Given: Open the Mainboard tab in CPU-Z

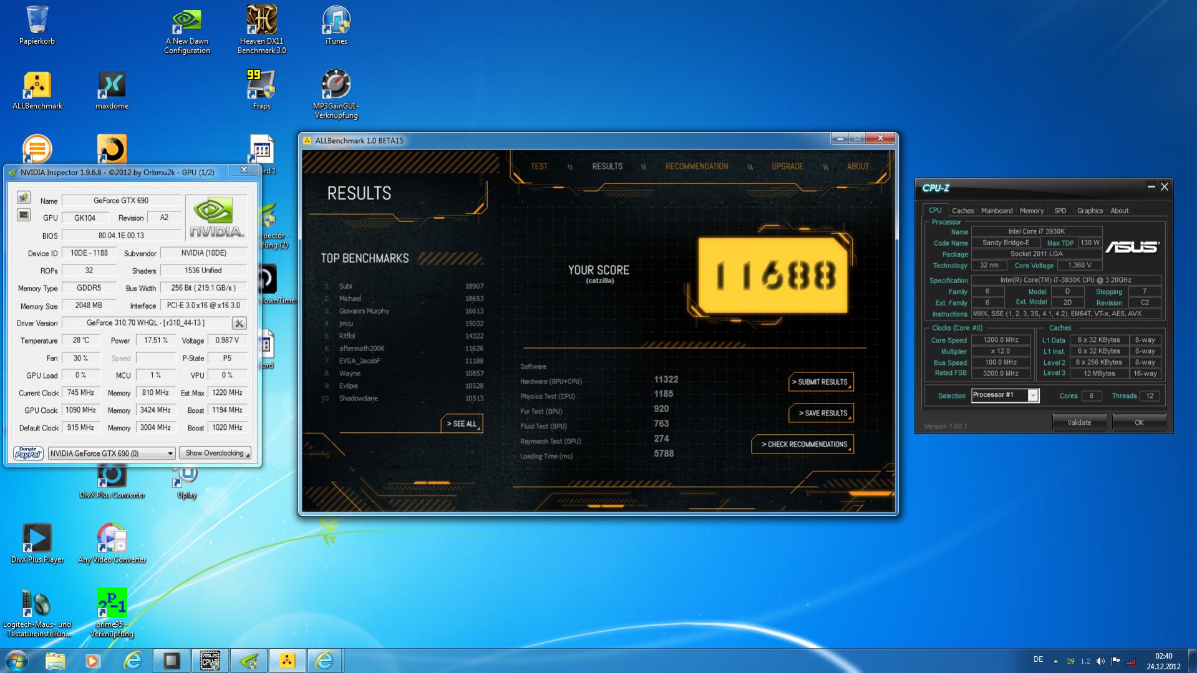Looking at the screenshot, I should point(997,211).
